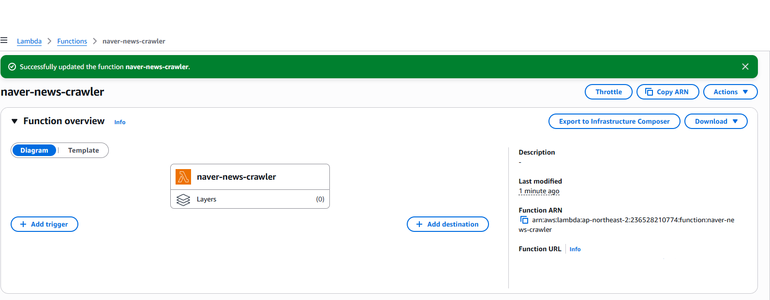Click the Last modified label
The height and width of the screenshot is (300, 770).
point(540,181)
